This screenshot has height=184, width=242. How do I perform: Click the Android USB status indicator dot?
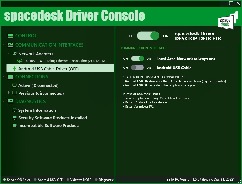pos(35,180)
